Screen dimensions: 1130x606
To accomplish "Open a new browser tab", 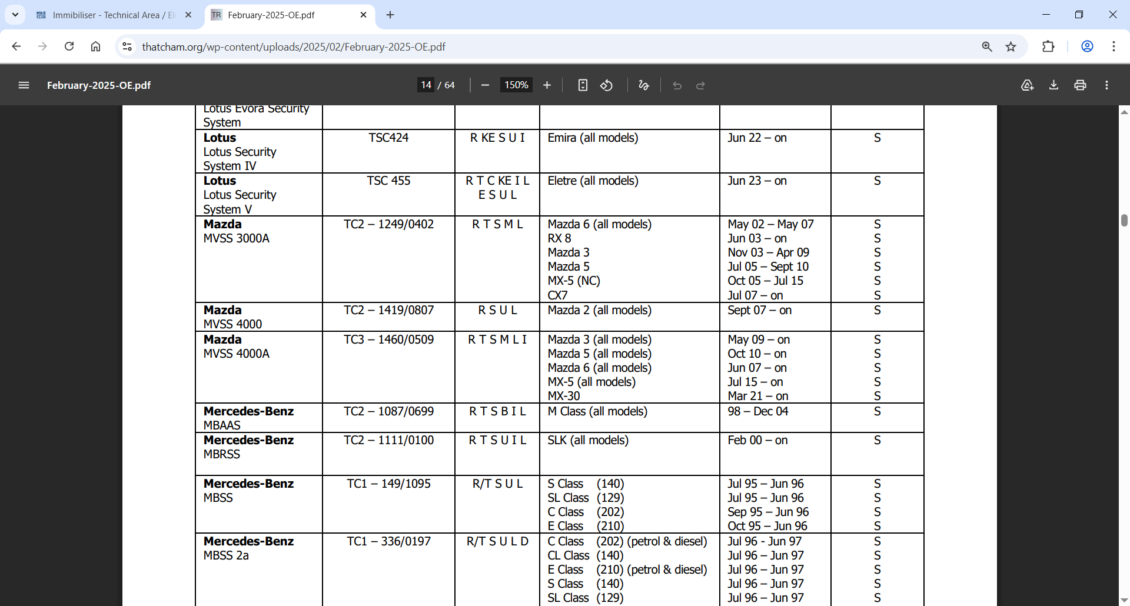I will (x=390, y=15).
